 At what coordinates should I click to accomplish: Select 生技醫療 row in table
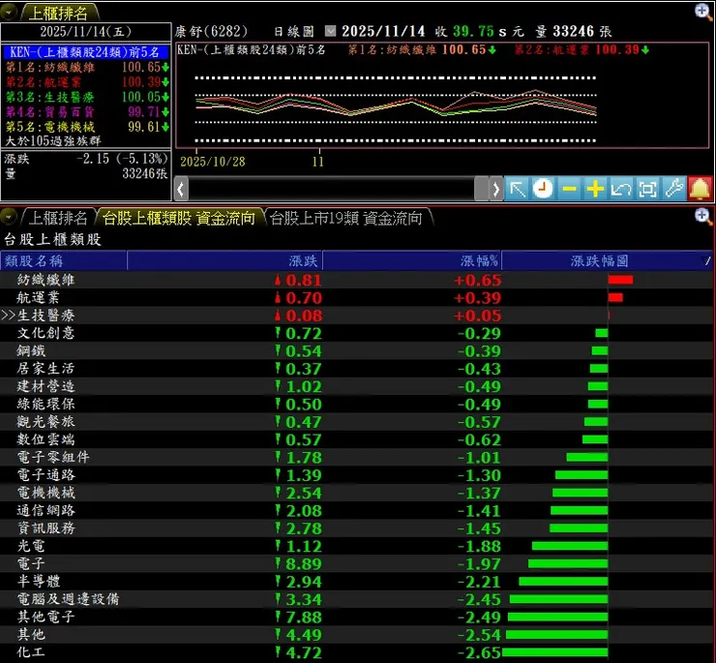pyautogui.click(x=356, y=316)
